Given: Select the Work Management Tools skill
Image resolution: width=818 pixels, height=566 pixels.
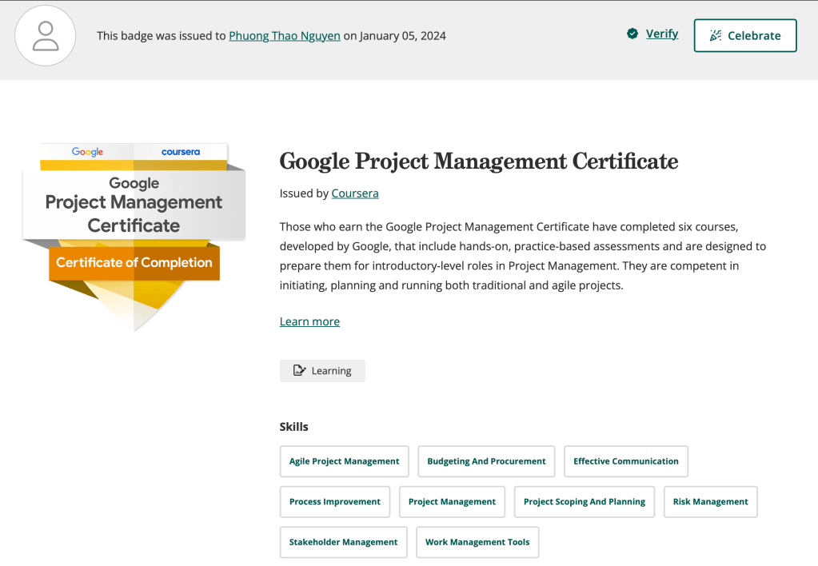Looking at the screenshot, I should point(477,542).
